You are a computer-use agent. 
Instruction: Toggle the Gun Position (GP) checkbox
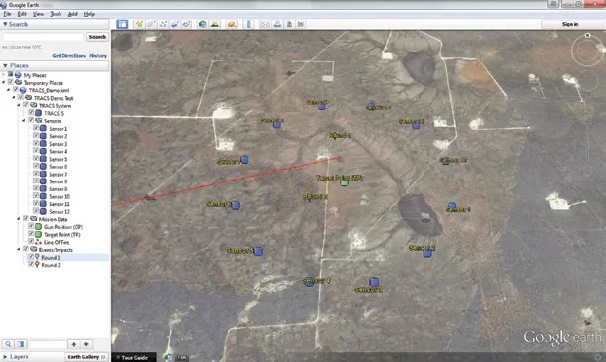(x=31, y=227)
